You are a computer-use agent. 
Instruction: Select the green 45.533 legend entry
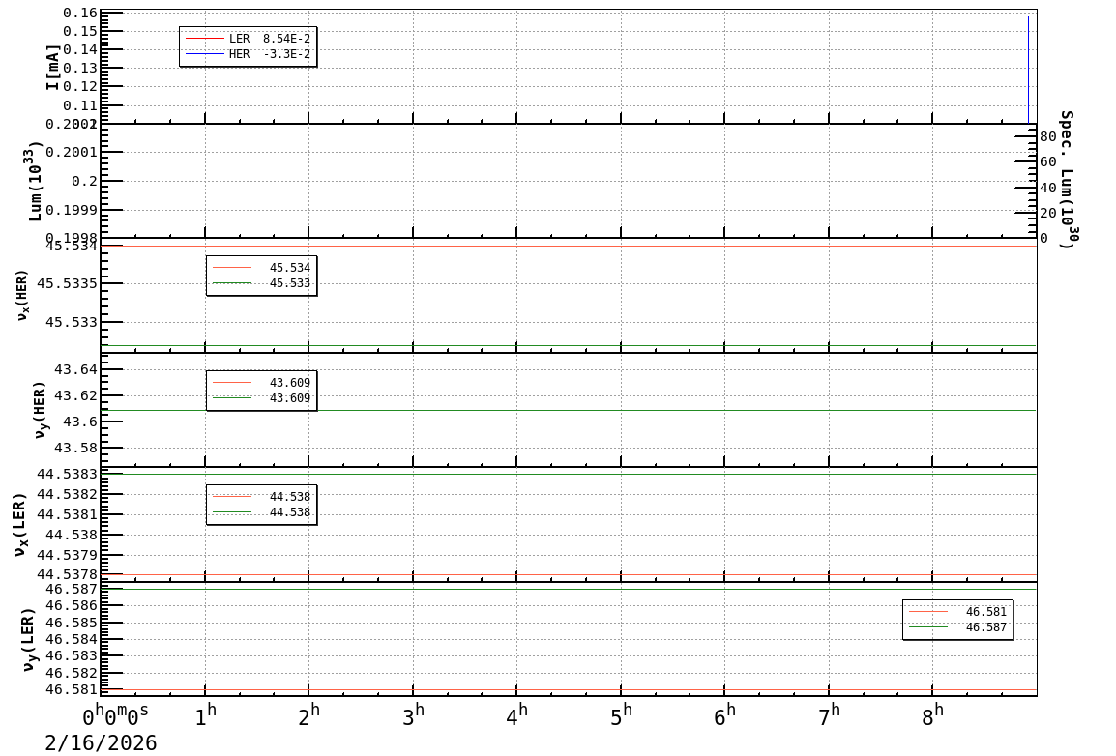pos(261,283)
